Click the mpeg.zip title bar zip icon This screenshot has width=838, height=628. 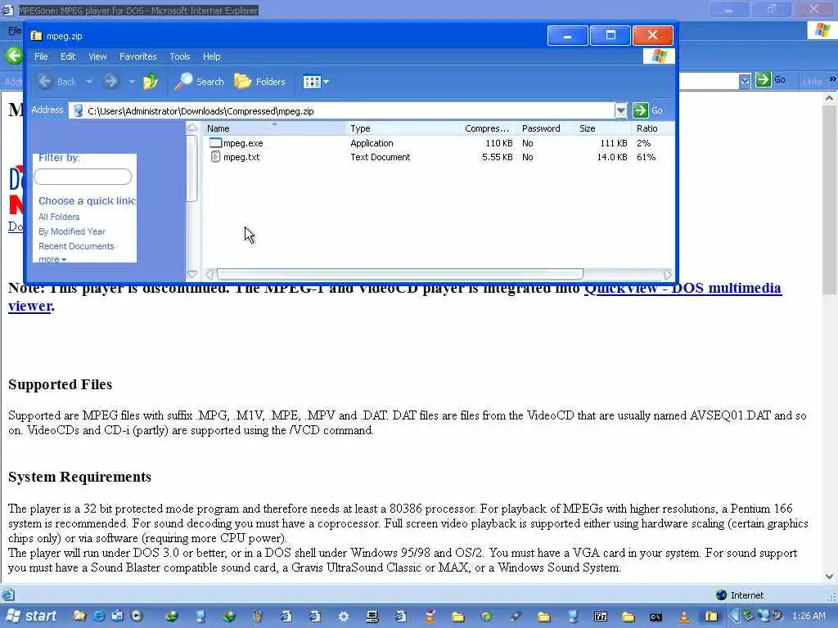point(36,36)
